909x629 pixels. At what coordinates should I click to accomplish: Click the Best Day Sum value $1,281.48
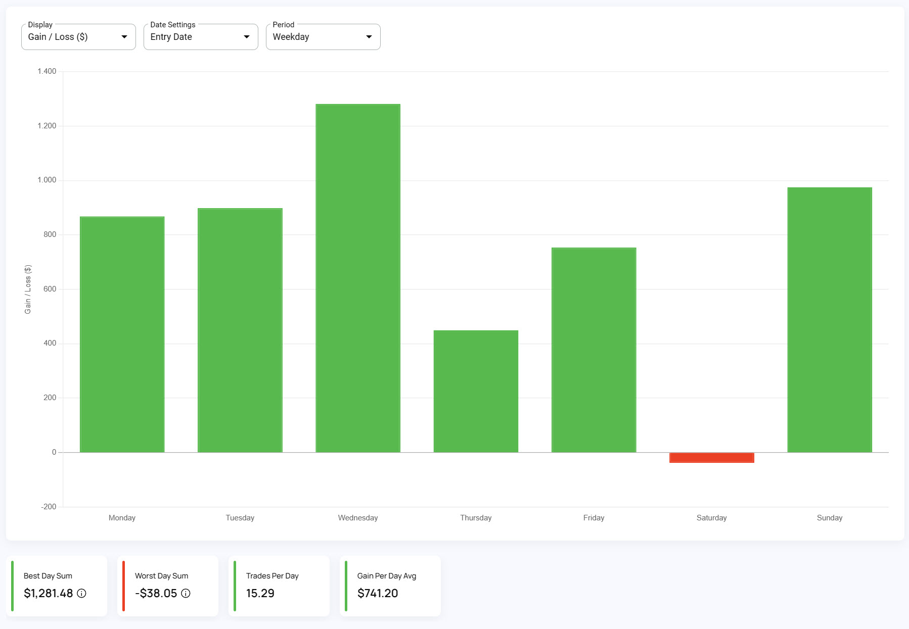tap(49, 593)
